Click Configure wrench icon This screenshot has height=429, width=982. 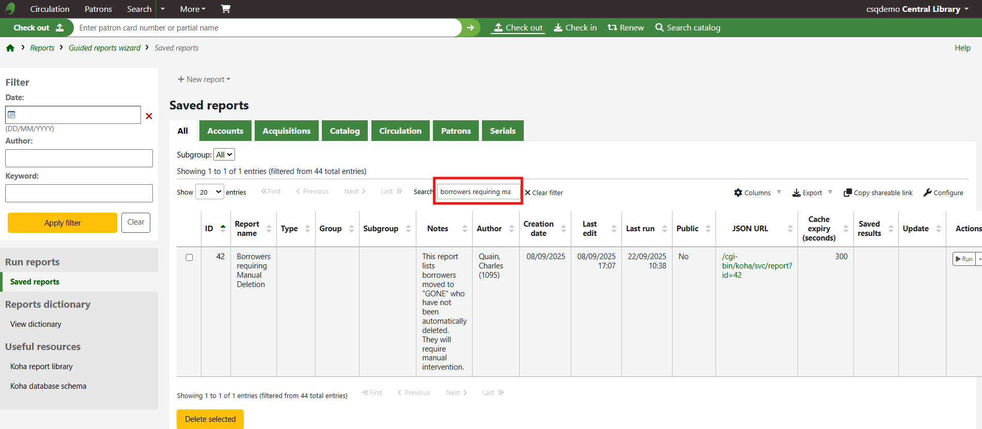pos(943,193)
